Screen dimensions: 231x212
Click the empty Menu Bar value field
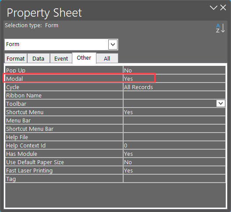tap(174, 120)
